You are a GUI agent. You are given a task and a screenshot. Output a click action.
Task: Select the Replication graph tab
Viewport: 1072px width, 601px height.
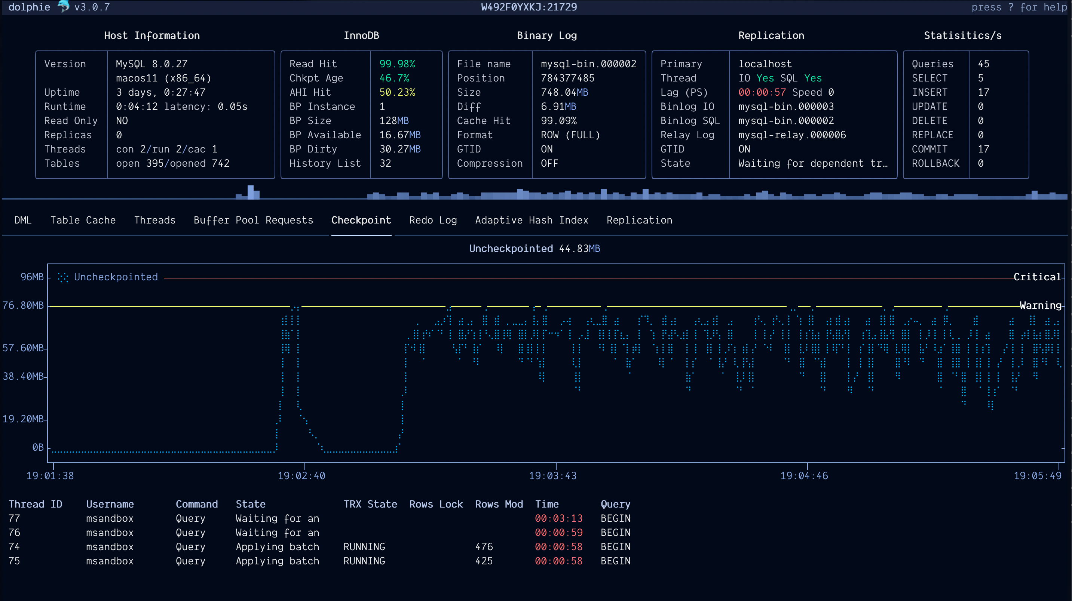(640, 220)
